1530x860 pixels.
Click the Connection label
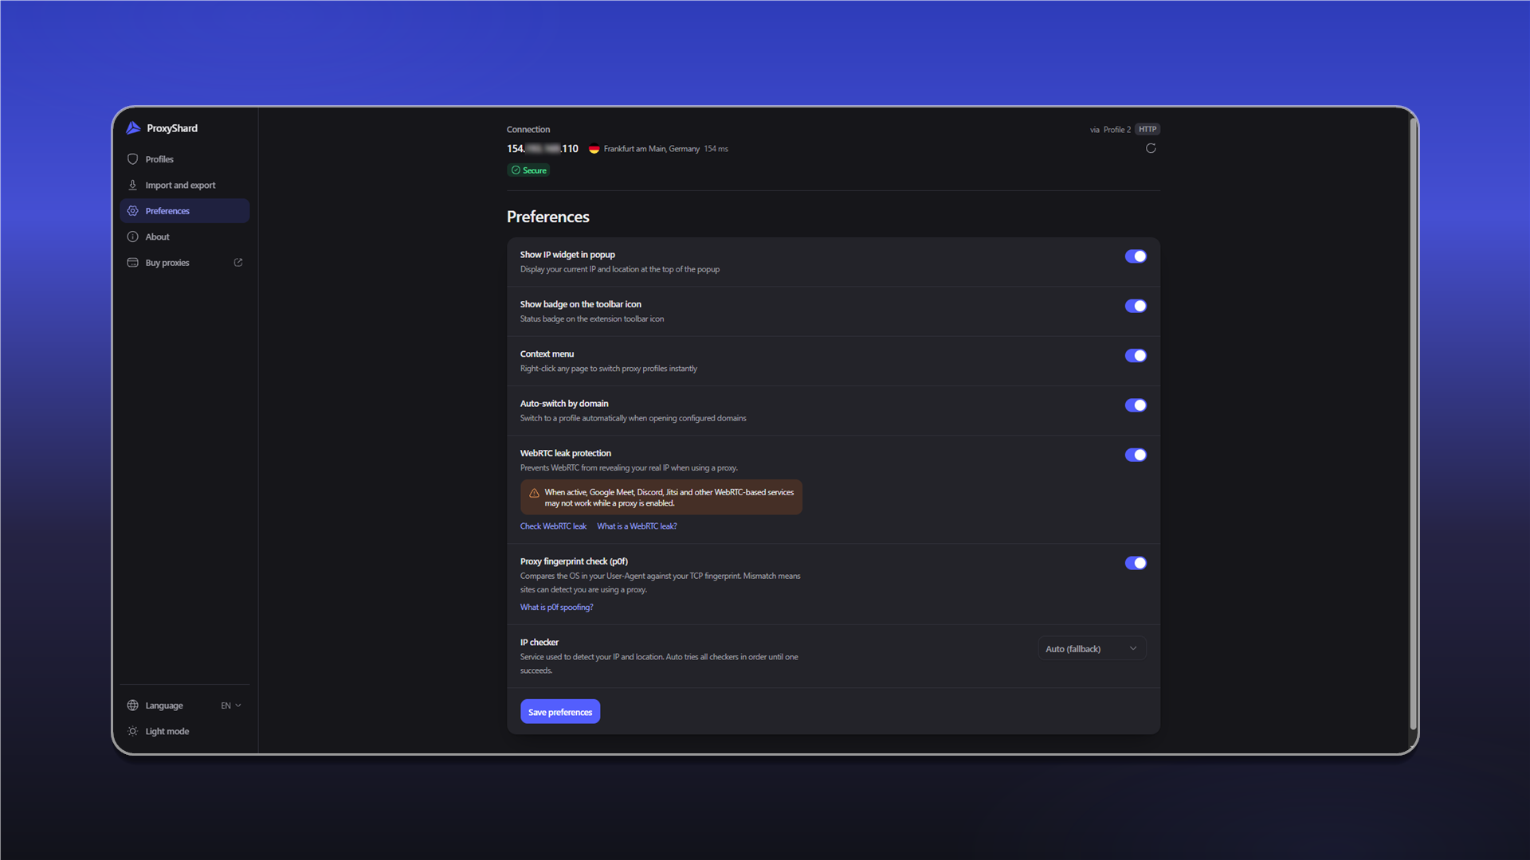pyautogui.click(x=528, y=130)
